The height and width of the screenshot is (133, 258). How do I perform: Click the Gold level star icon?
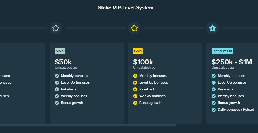tap(134, 28)
